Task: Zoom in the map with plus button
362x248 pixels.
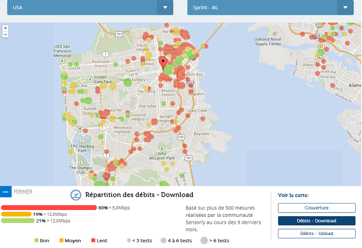Action: coord(5,28)
